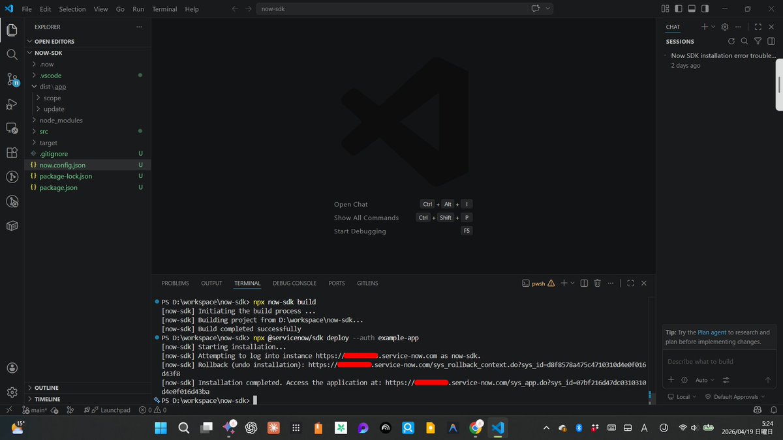Open Auto model picker dropdown

click(x=705, y=380)
